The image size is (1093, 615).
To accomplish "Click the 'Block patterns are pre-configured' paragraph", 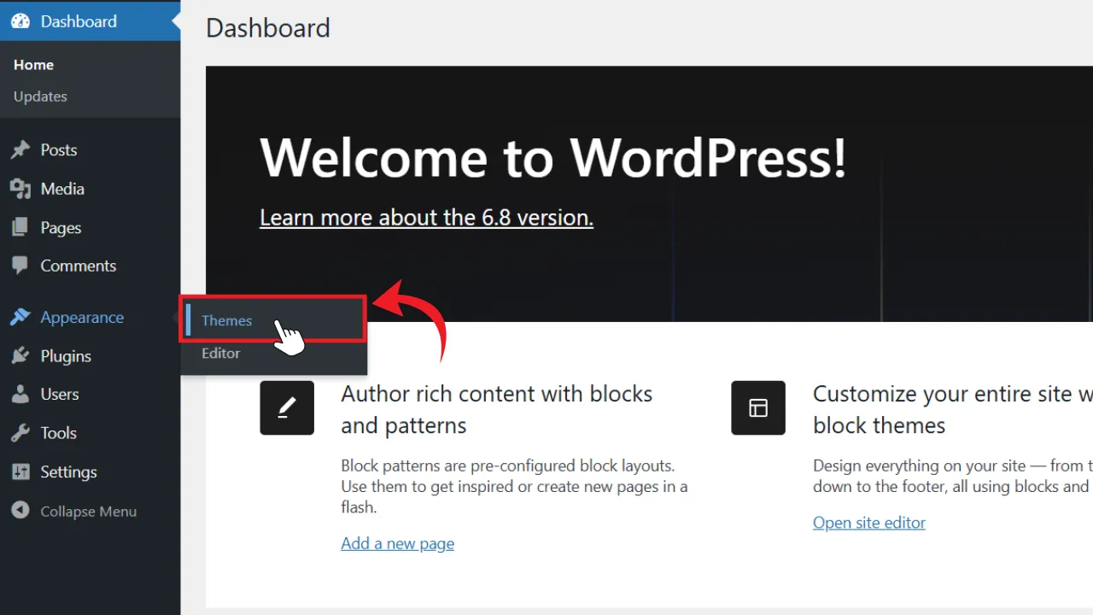I will click(x=514, y=487).
